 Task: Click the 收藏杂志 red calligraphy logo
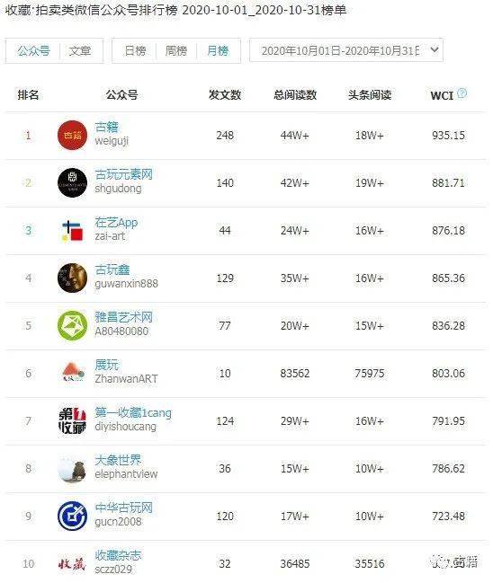pos(72,563)
